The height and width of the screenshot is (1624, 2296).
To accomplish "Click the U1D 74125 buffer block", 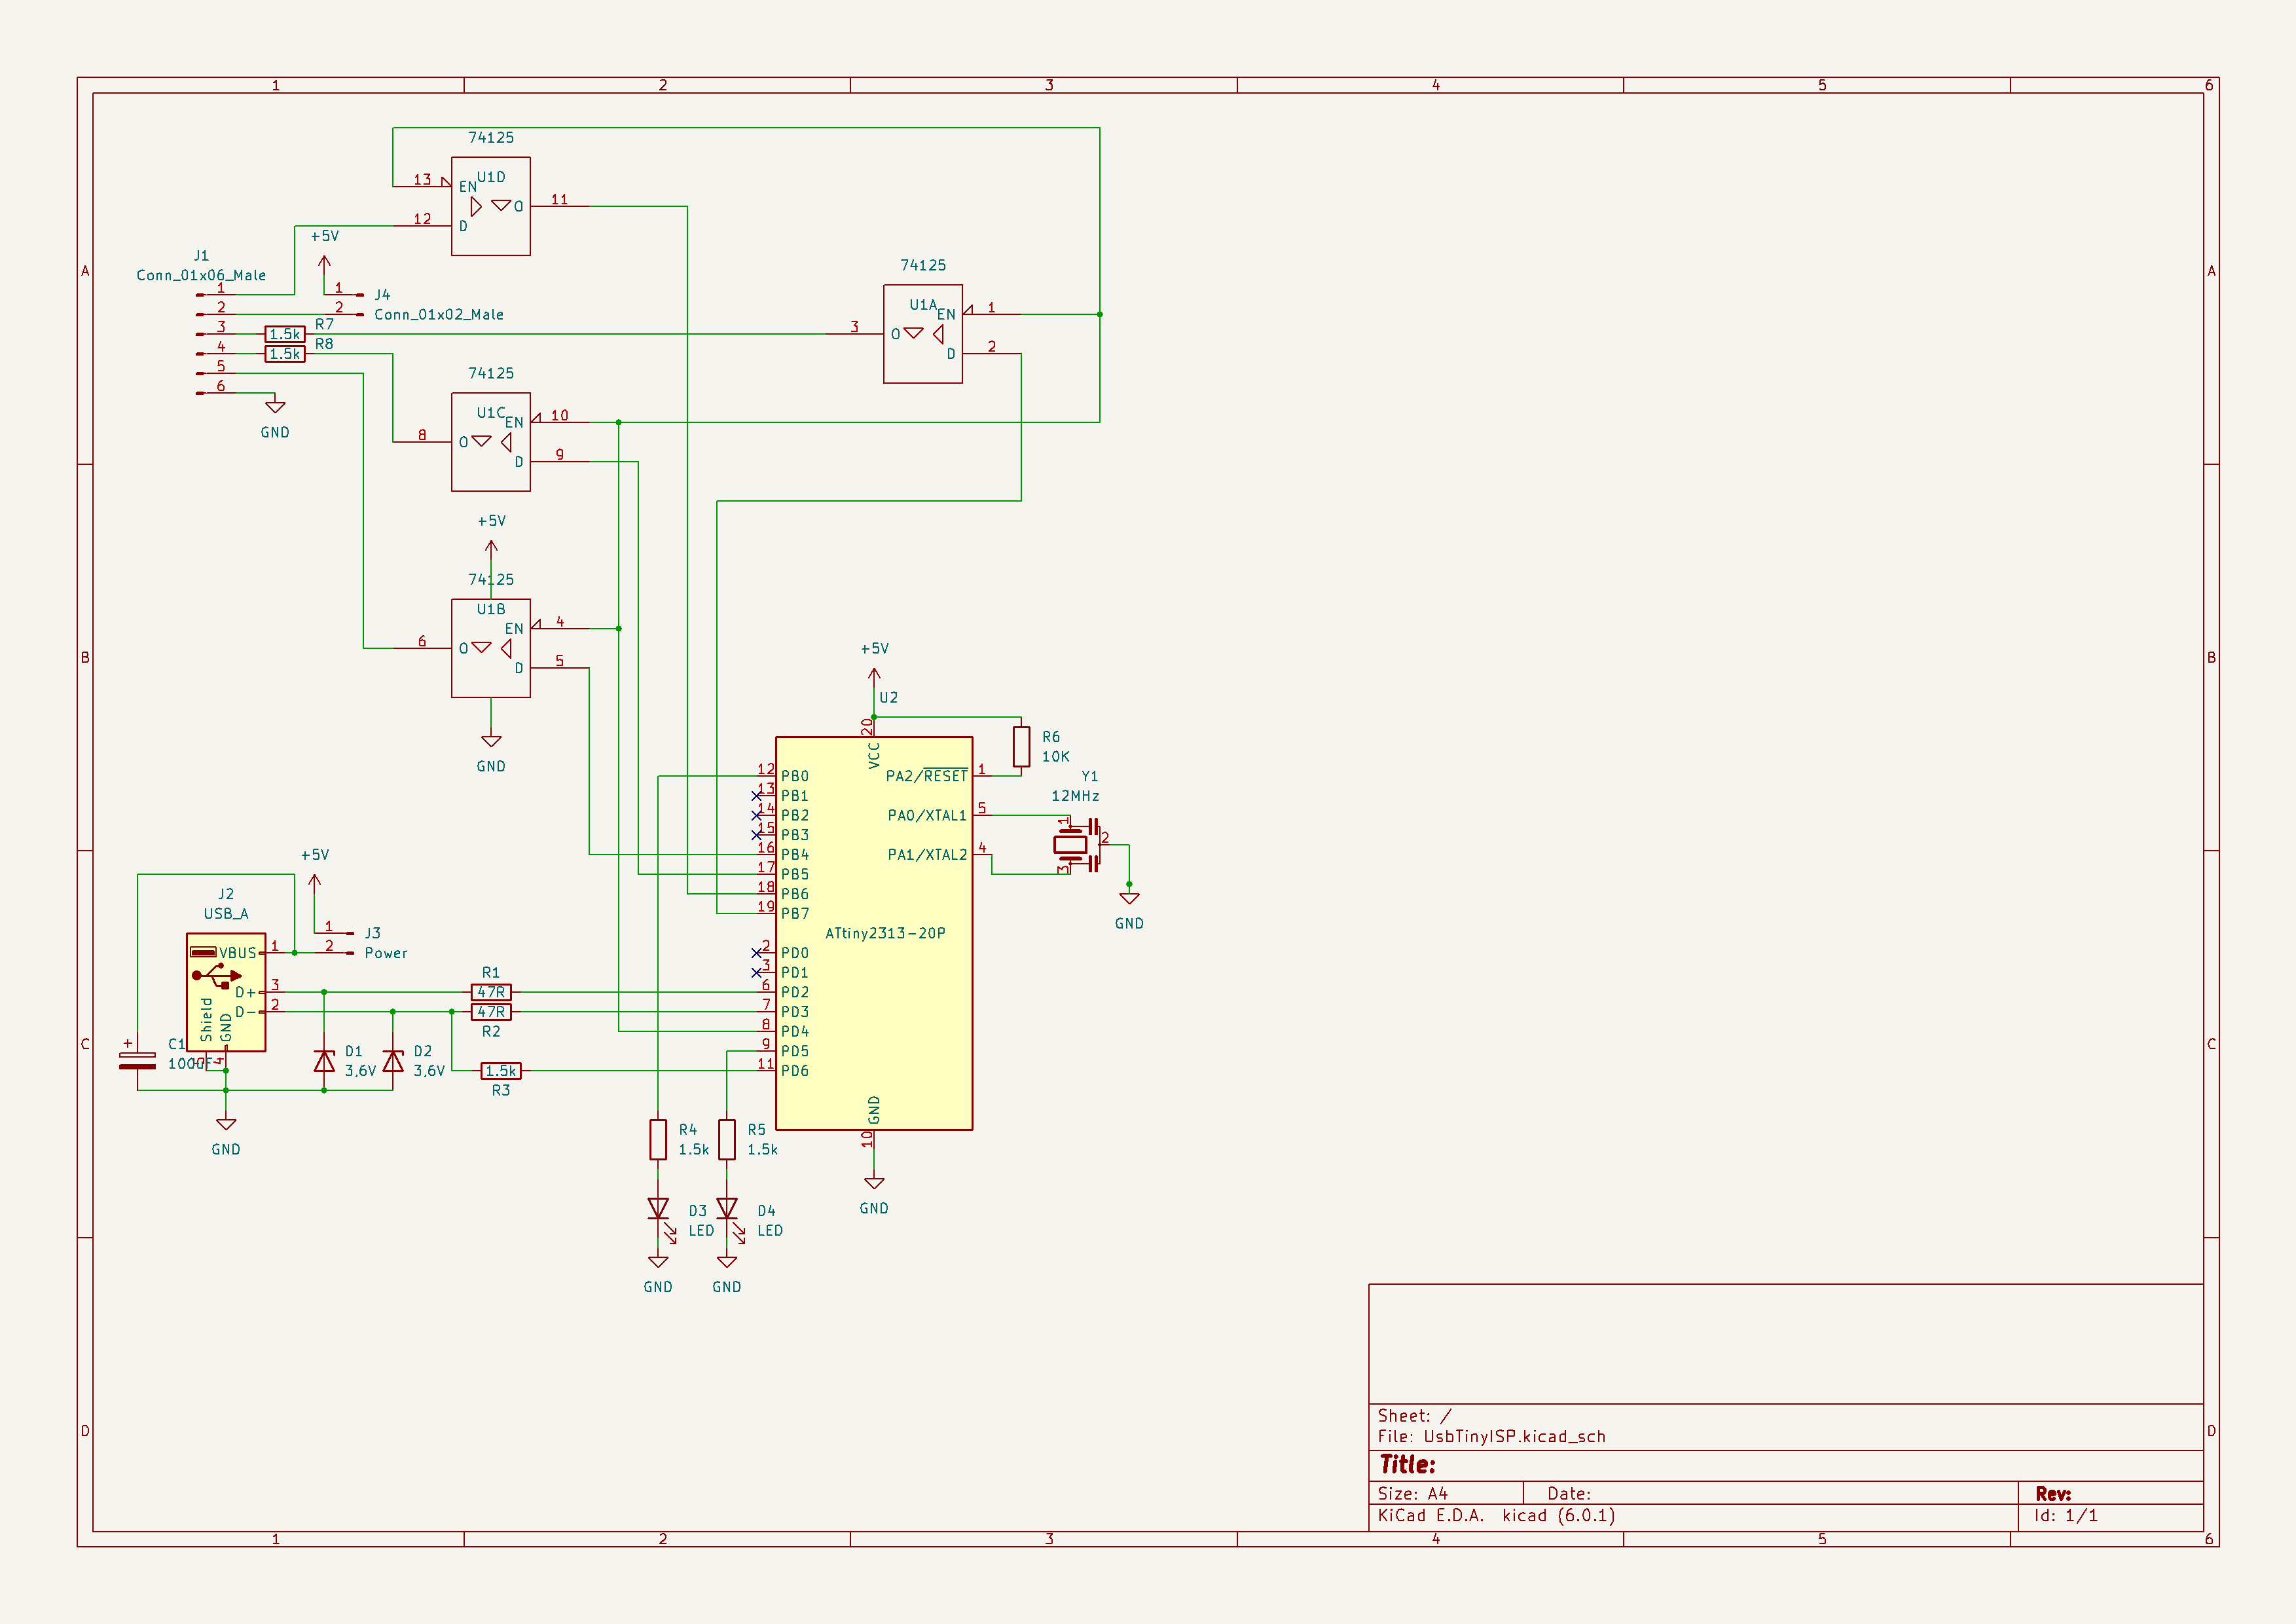I will coord(491,206).
